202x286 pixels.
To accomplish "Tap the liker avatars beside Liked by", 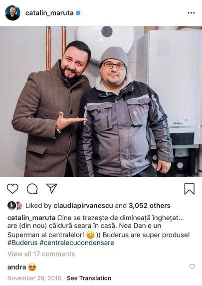I will click(x=15, y=205).
